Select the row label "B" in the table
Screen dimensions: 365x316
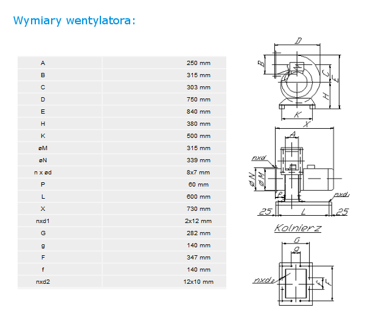(43, 75)
